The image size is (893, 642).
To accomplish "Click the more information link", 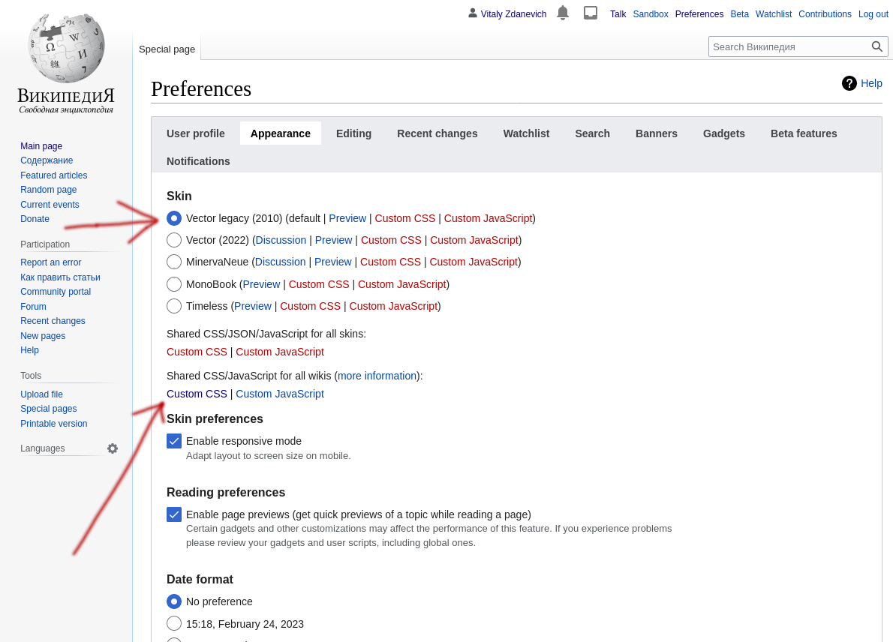I will click(377, 376).
